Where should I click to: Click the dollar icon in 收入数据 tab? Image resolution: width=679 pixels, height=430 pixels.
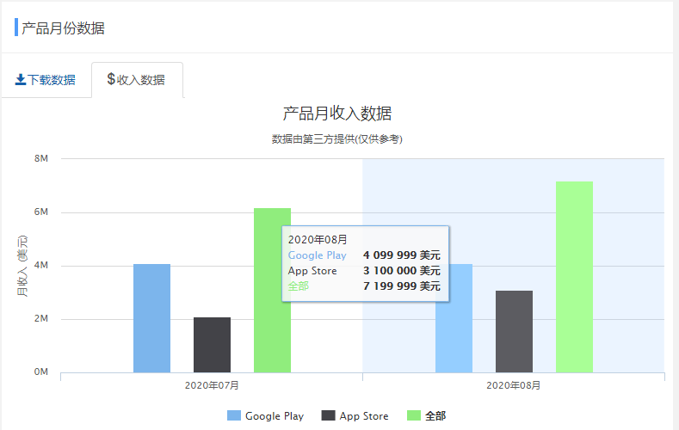coord(111,79)
